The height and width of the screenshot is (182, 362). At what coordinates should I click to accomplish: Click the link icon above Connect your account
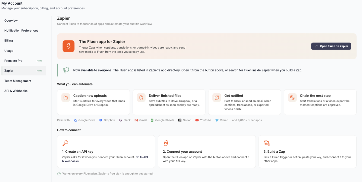(166, 143)
